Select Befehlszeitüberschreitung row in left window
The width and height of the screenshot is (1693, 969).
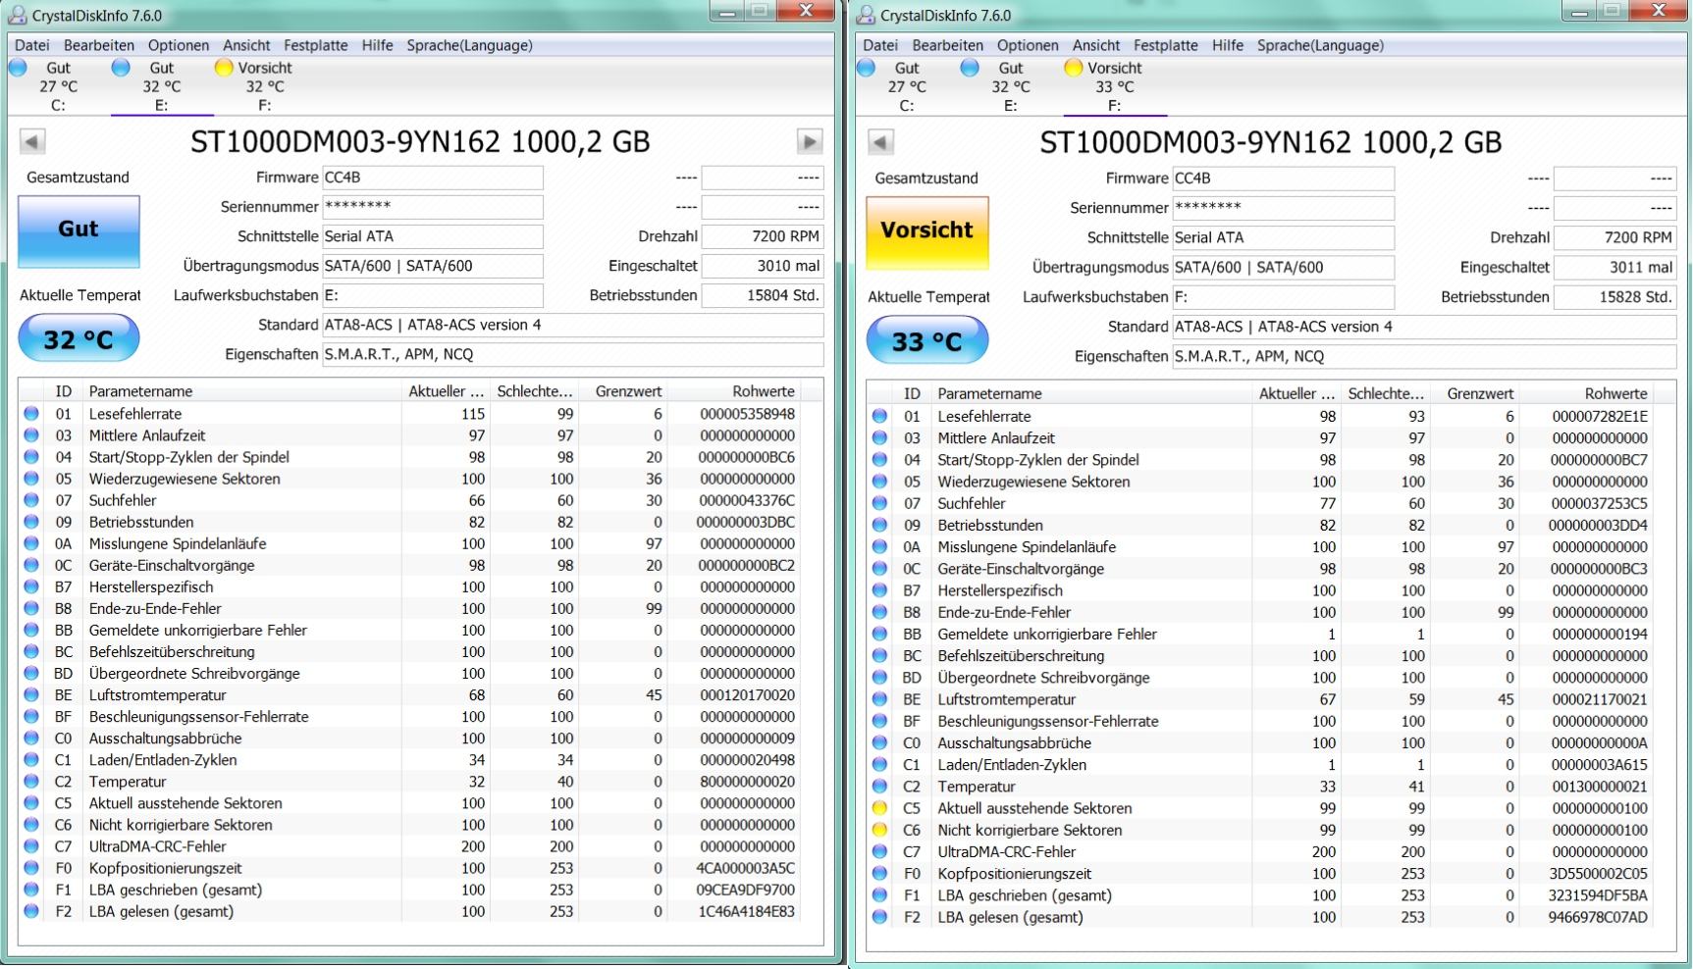pyautogui.click(x=410, y=652)
